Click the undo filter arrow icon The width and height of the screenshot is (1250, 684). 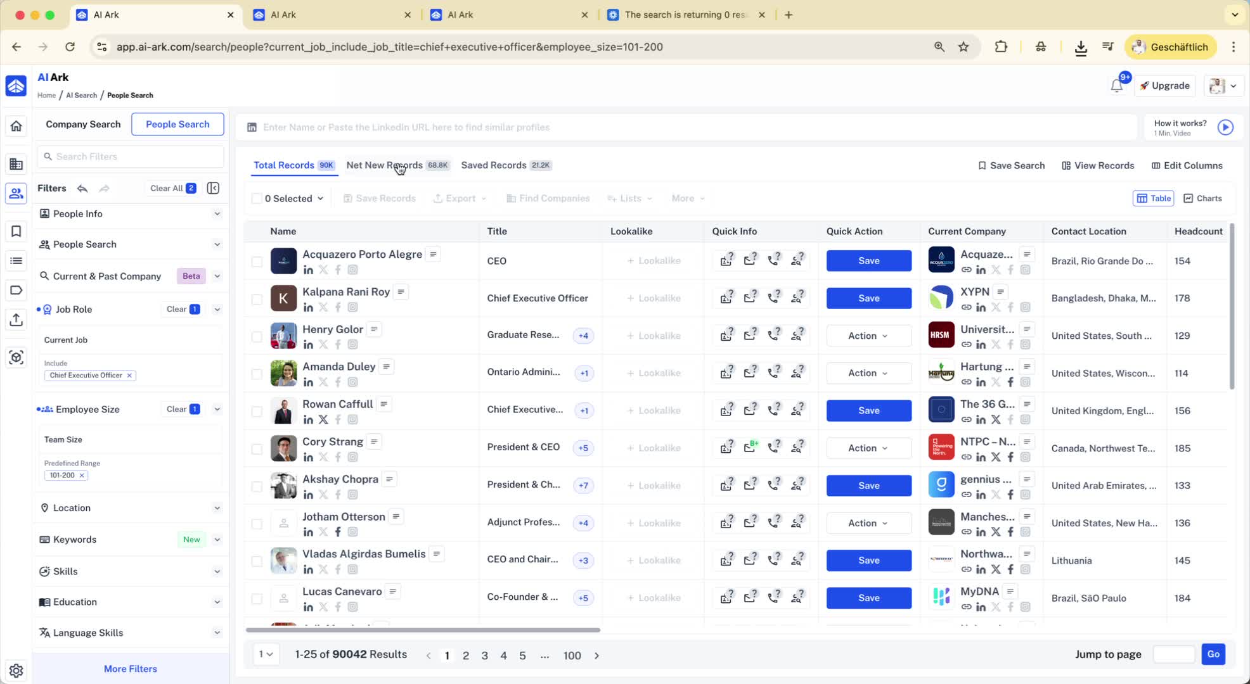[82, 188]
